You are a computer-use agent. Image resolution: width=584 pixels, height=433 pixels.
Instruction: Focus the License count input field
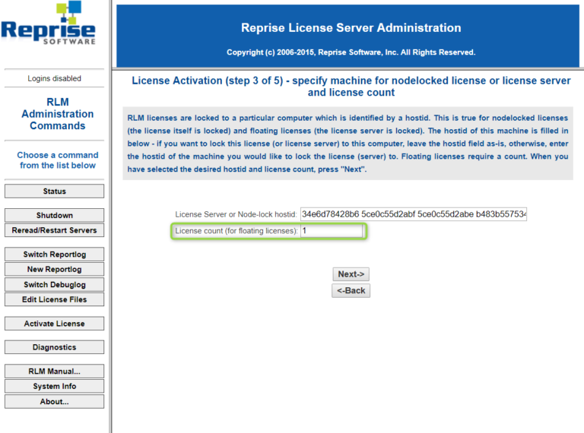coord(332,231)
